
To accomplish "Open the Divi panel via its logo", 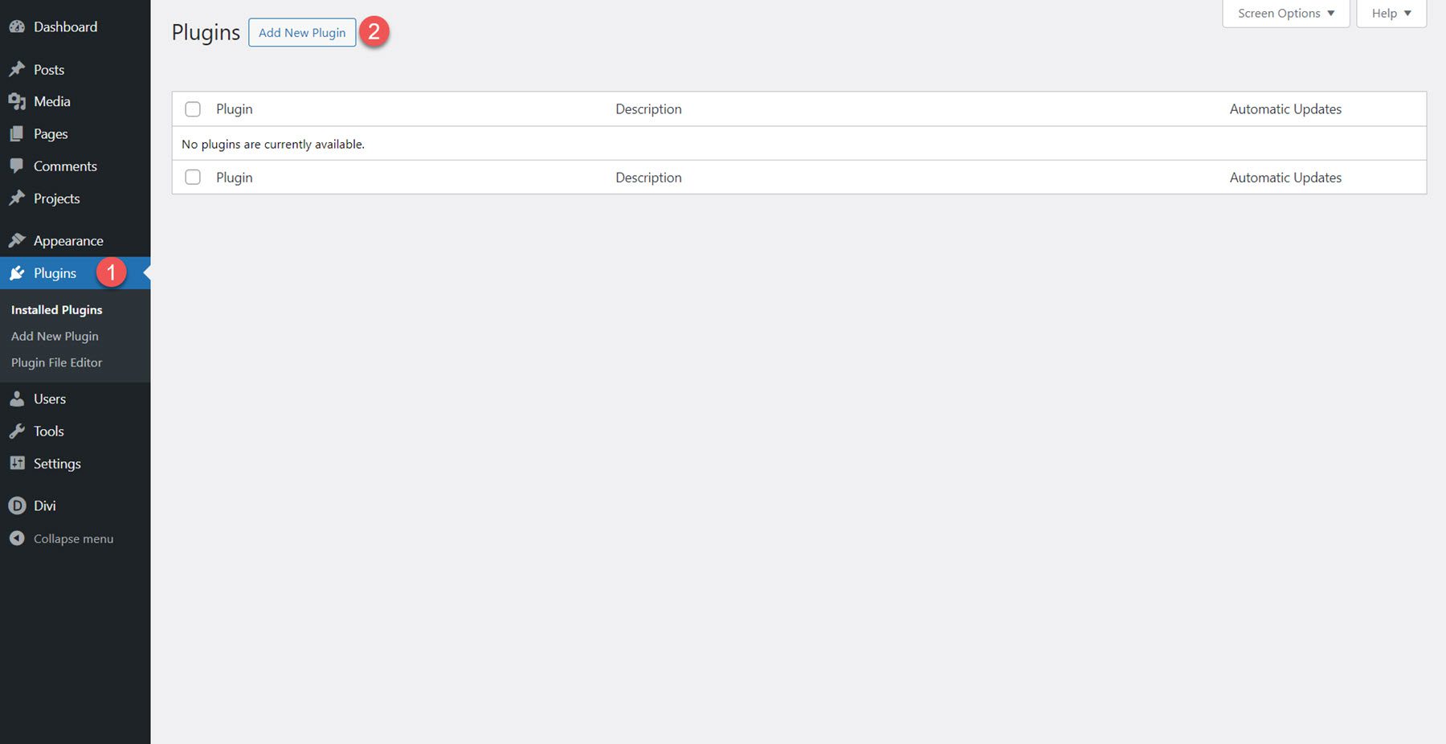I will point(17,505).
